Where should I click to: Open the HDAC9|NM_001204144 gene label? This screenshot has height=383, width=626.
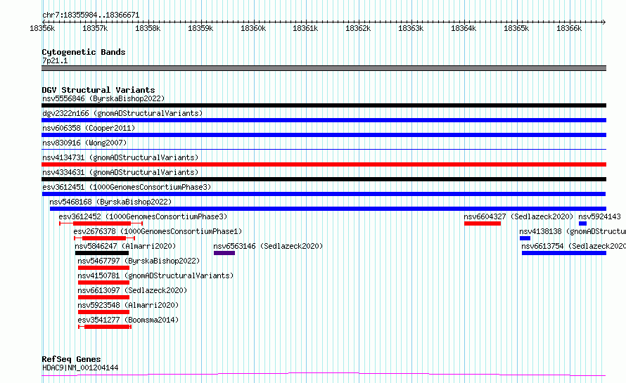80,368
